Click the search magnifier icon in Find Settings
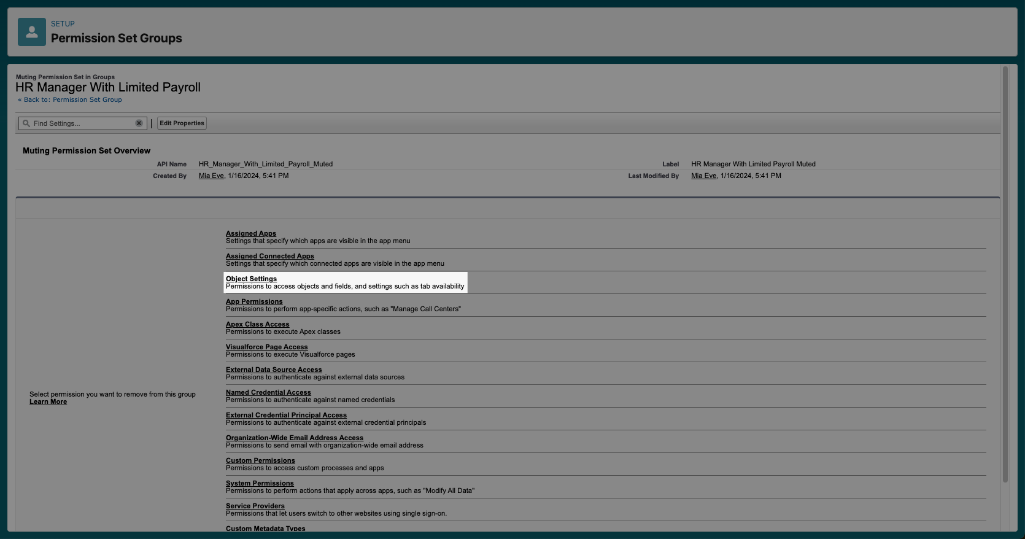This screenshot has height=539, width=1025. point(26,123)
